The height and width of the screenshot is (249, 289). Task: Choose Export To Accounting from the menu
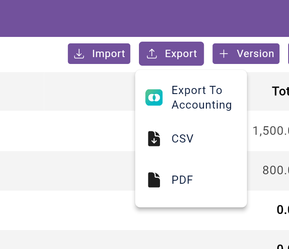(x=201, y=98)
